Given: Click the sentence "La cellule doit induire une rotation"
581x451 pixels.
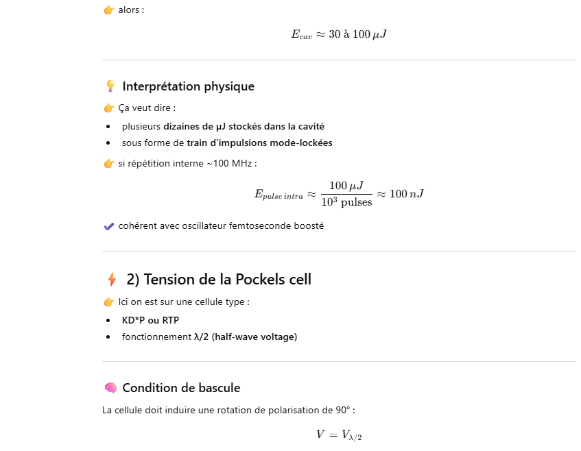Looking at the screenshot, I should [228, 411].
